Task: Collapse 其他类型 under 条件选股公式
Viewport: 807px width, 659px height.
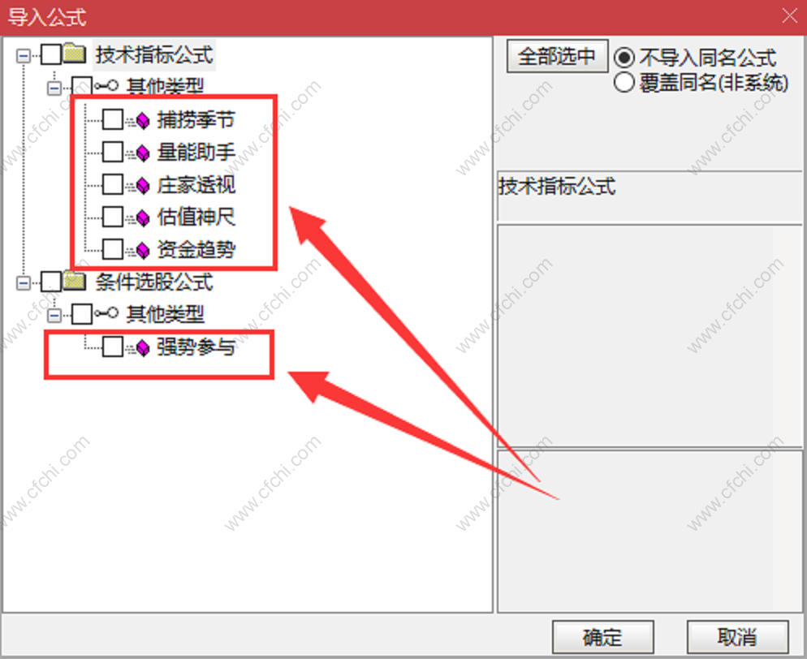Action: [54, 316]
